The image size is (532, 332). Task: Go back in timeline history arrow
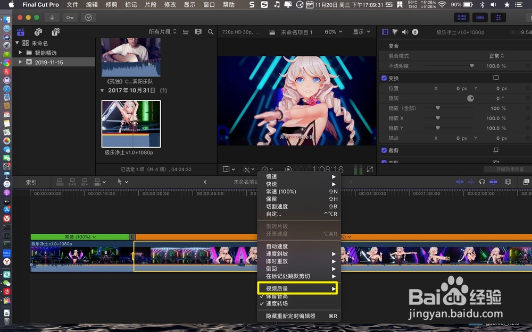pyautogui.click(x=205, y=182)
